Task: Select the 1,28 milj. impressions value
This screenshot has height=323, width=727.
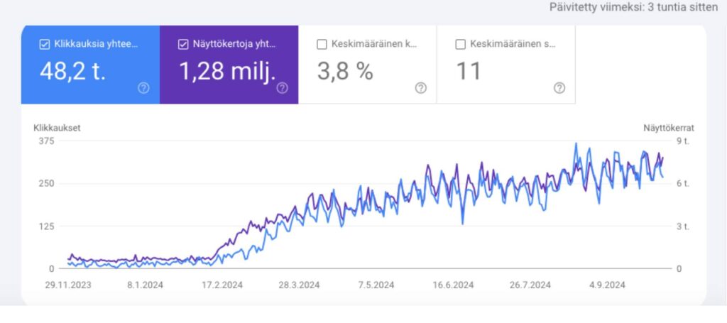Action: (x=225, y=70)
